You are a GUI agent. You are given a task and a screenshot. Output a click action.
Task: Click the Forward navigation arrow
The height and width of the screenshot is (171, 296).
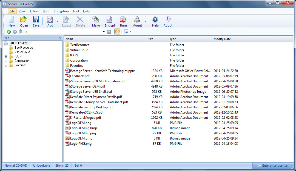(x=15, y=32)
